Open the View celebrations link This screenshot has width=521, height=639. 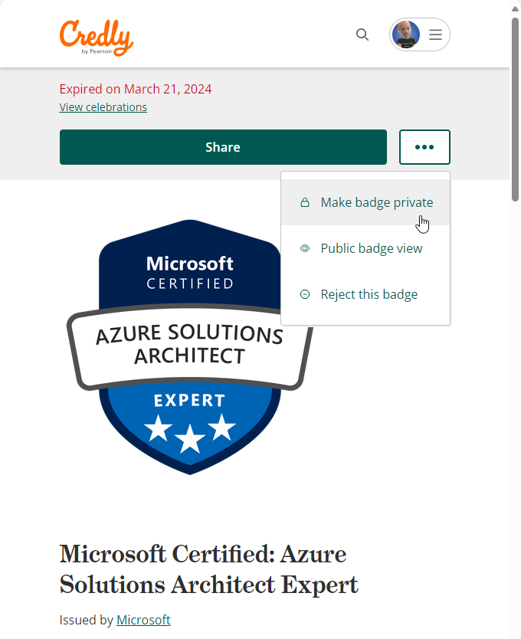(103, 107)
